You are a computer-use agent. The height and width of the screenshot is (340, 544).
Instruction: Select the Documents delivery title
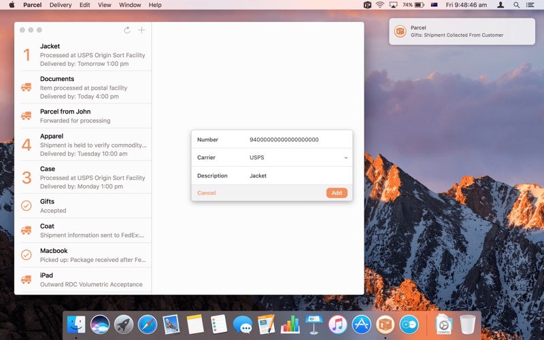(57, 79)
